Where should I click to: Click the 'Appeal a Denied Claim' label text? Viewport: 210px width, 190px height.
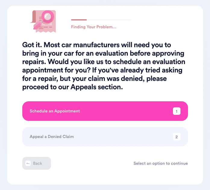pos(52,136)
